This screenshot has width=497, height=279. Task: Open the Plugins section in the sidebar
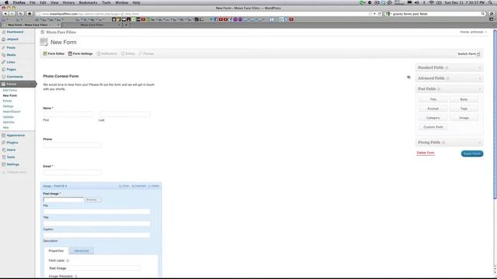(x=12, y=143)
